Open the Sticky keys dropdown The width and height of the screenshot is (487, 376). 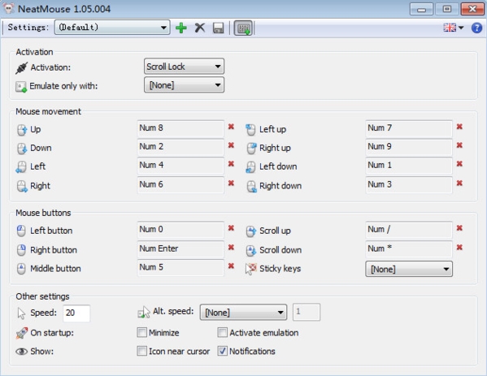(x=409, y=269)
